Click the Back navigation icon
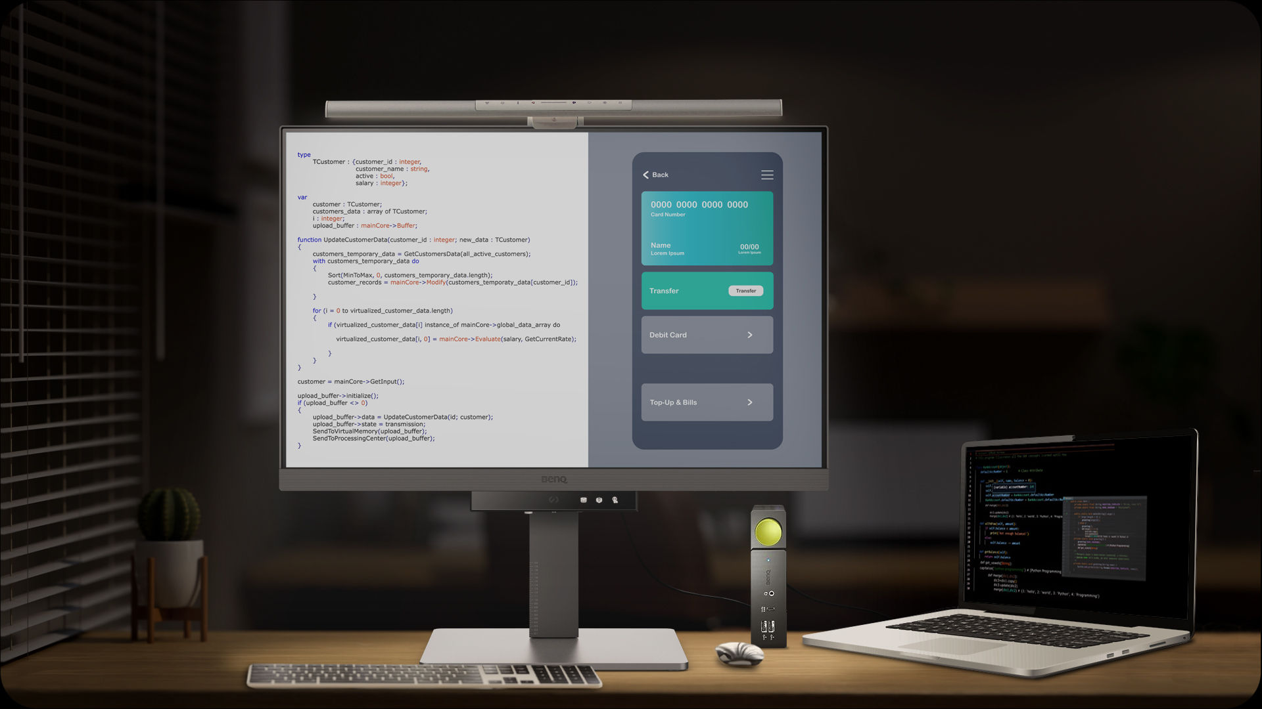Viewport: 1262px width, 709px height. (x=647, y=174)
